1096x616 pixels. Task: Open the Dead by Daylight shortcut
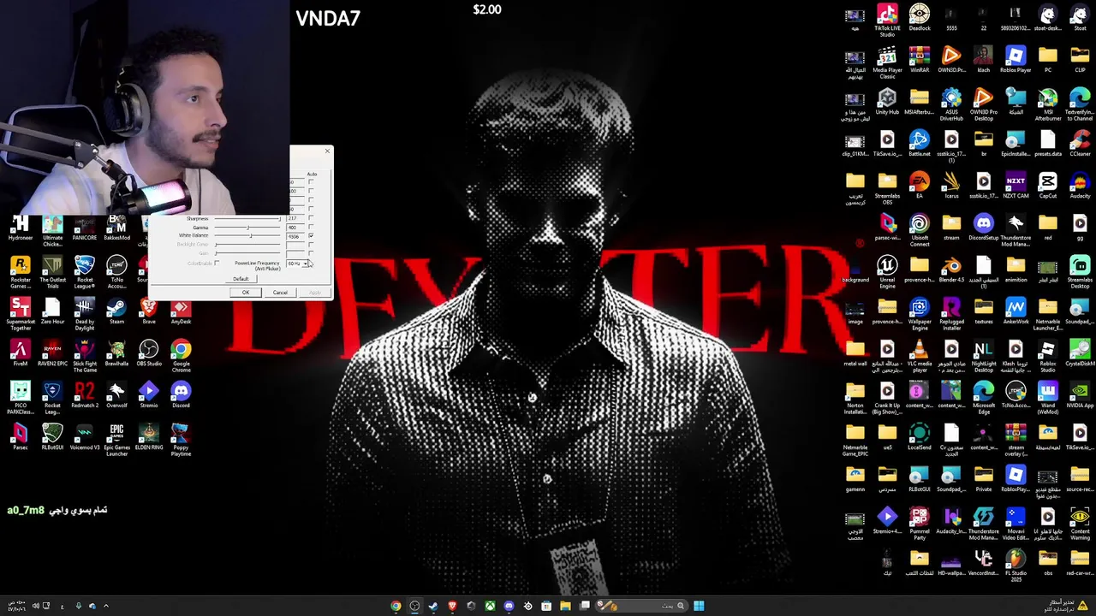point(85,314)
